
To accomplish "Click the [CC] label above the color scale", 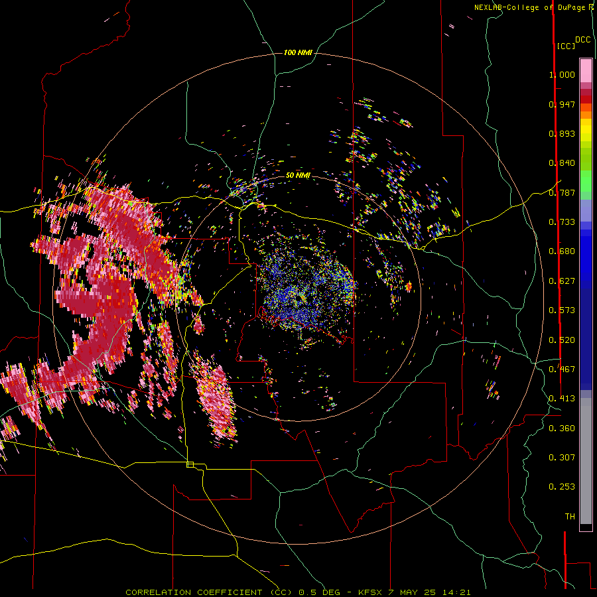I will tap(566, 46).
